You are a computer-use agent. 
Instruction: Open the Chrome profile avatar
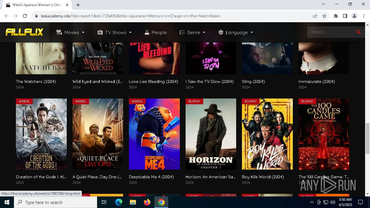pyautogui.click(x=354, y=16)
